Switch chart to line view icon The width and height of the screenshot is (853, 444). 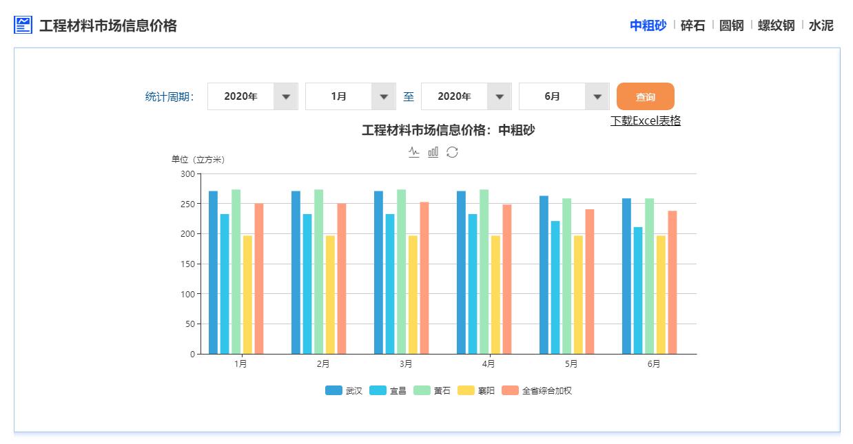(413, 152)
